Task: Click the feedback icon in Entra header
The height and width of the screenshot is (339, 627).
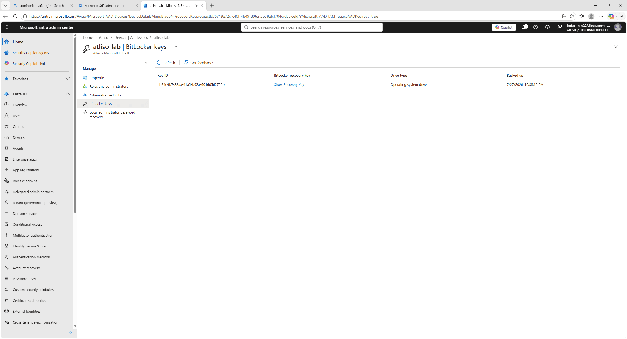Action: [x=560, y=27]
